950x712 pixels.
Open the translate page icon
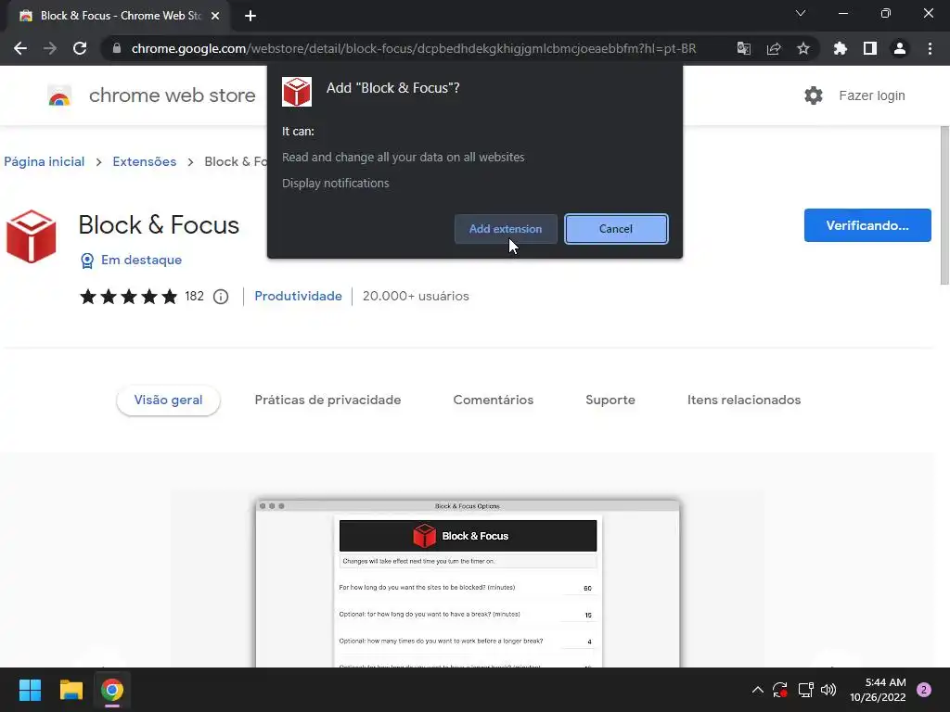(744, 48)
